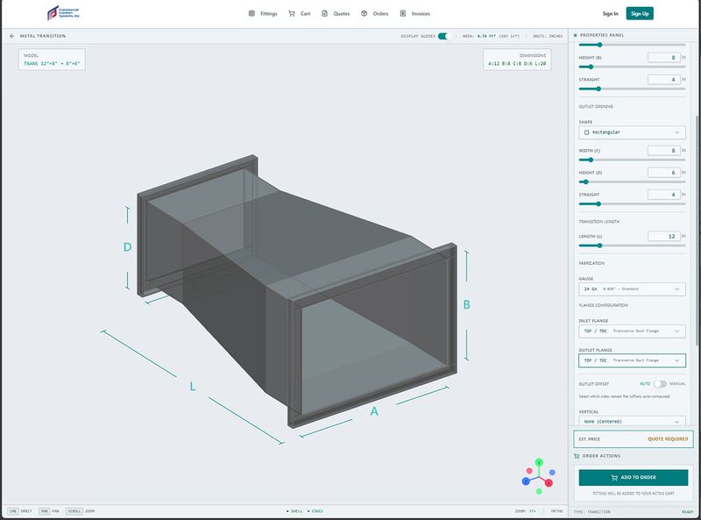The width and height of the screenshot is (701, 520).
Task: Click the Add to Order button
Action: click(x=633, y=475)
